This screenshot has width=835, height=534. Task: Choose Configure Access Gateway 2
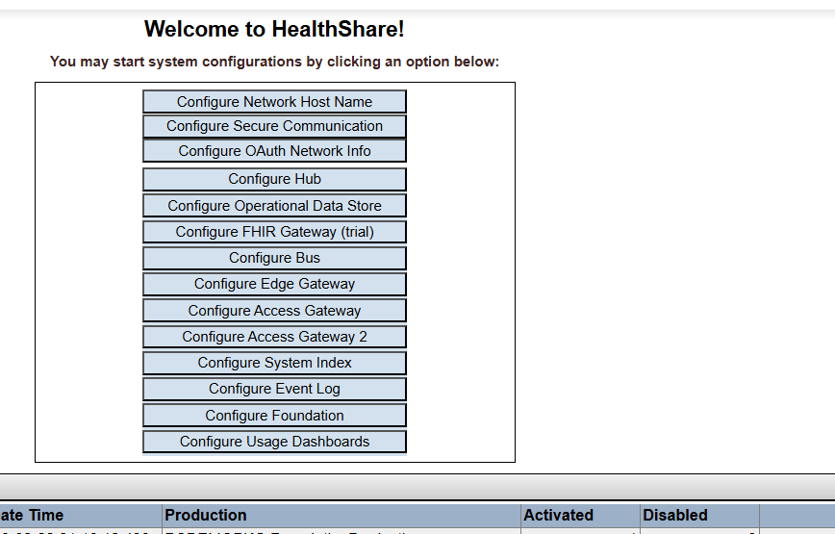[x=274, y=337]
